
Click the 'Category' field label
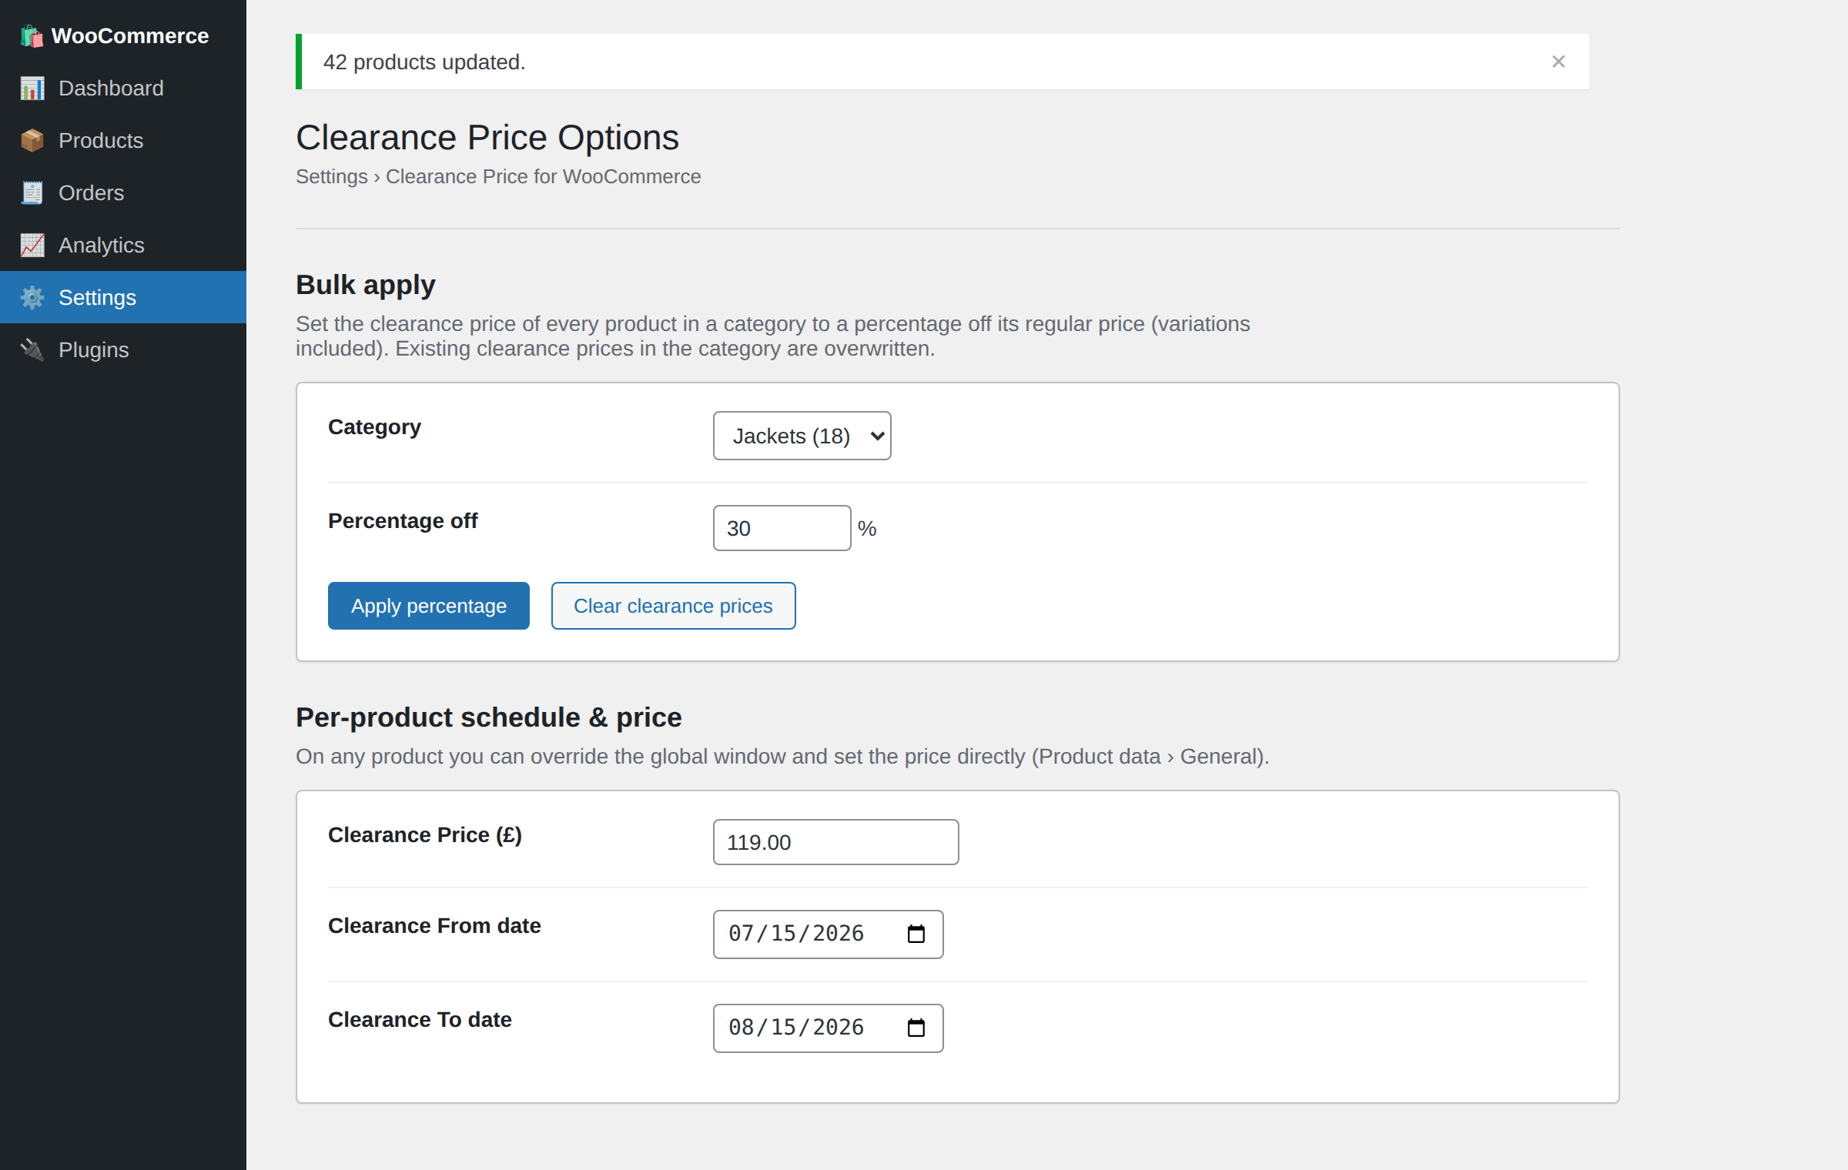[375, 427]
